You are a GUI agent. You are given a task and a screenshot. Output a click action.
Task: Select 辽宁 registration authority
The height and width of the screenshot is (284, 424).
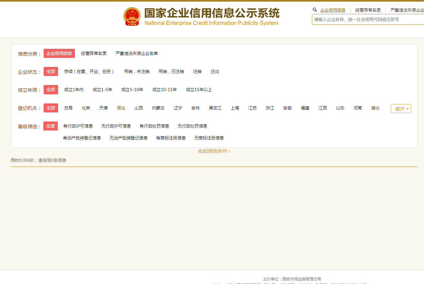pos(178,108)
